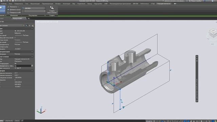217x122 pixels.
Task: Click the stepper arrows of offset field
Action: pyautogui.click(x=45, y=8)
